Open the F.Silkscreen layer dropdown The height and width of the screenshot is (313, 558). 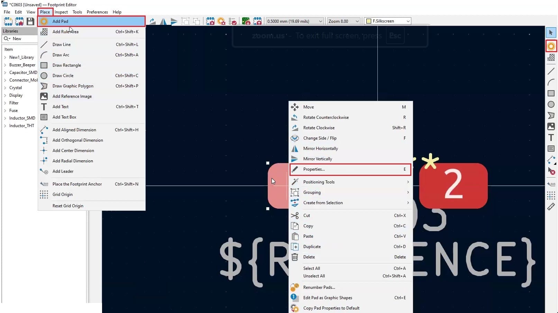click(x=388, y=21)
